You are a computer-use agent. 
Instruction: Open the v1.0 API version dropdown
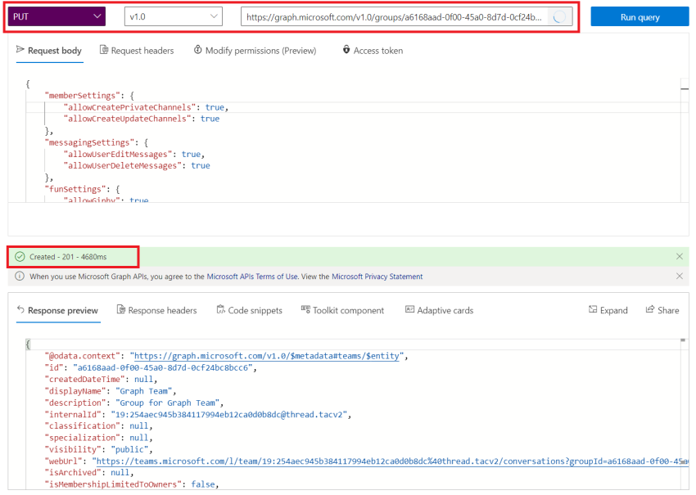(x=177, y=16)
